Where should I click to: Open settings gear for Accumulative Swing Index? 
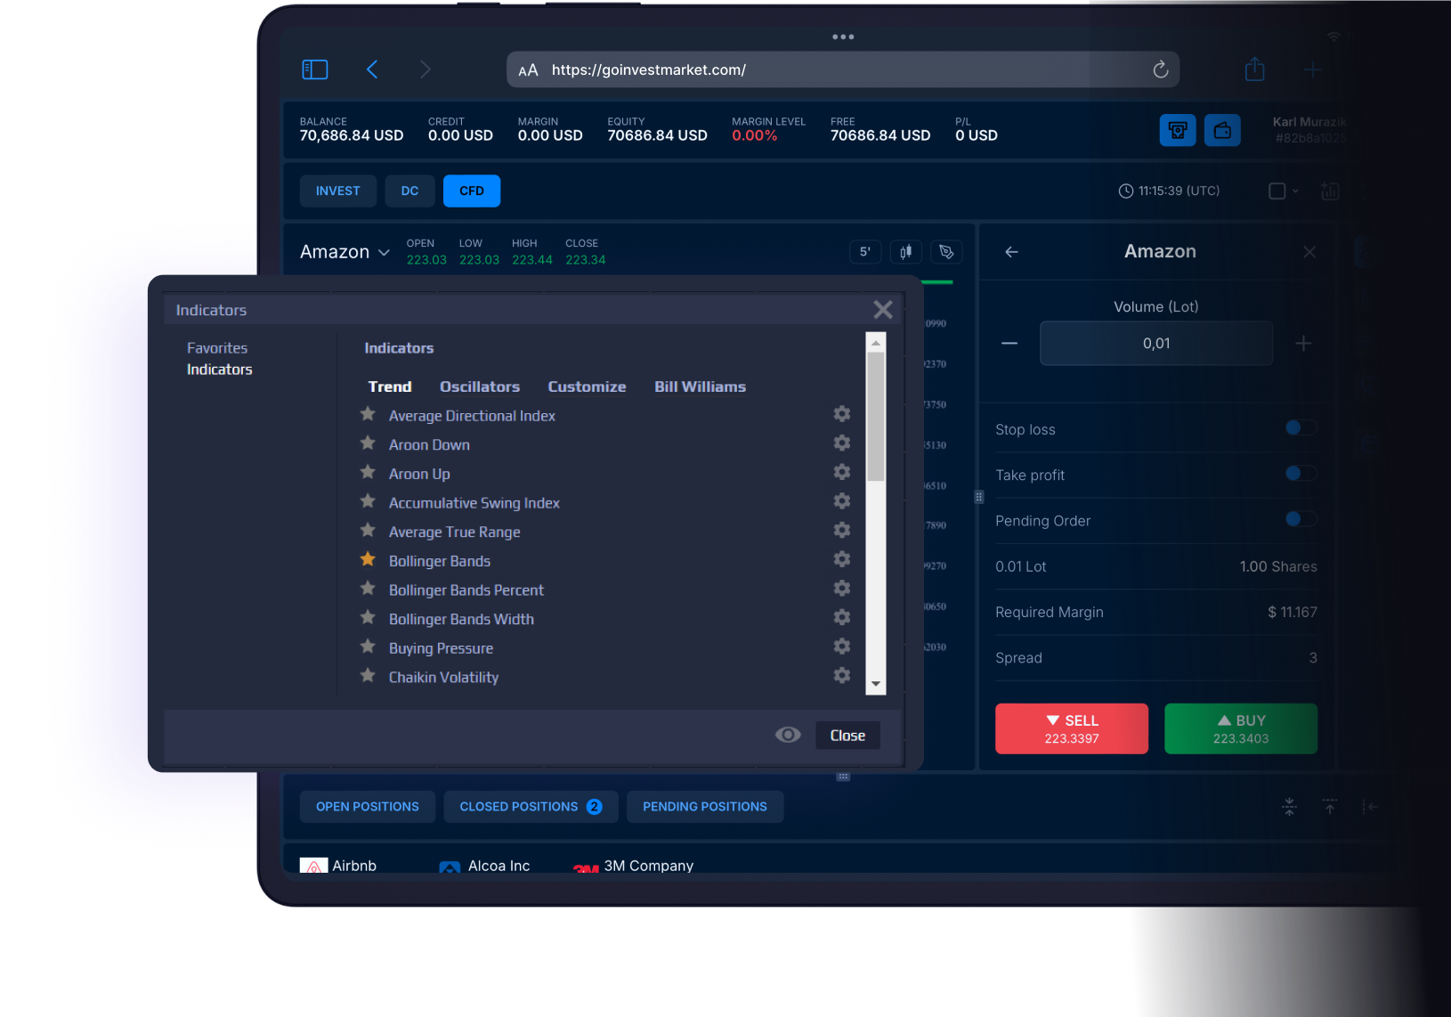842,501
